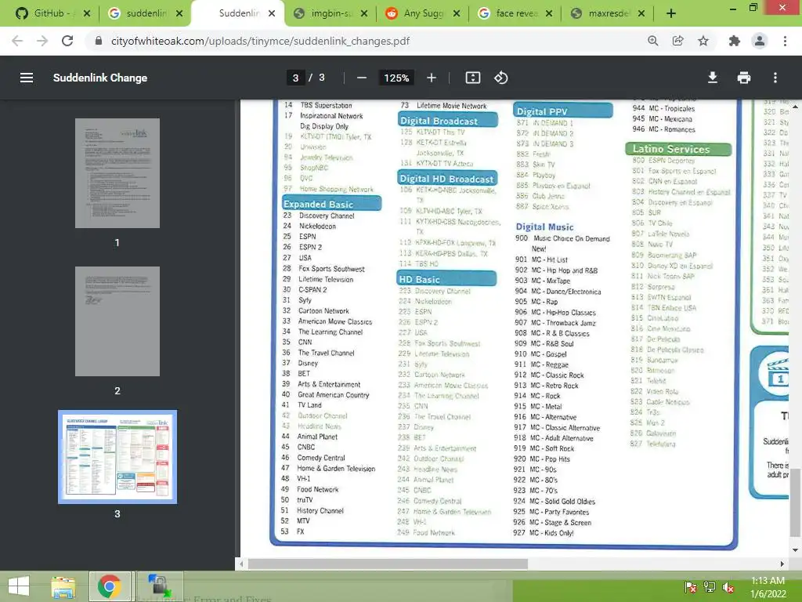Click the address bar URL
802x602 pixels.
click(x=260, y=41)
